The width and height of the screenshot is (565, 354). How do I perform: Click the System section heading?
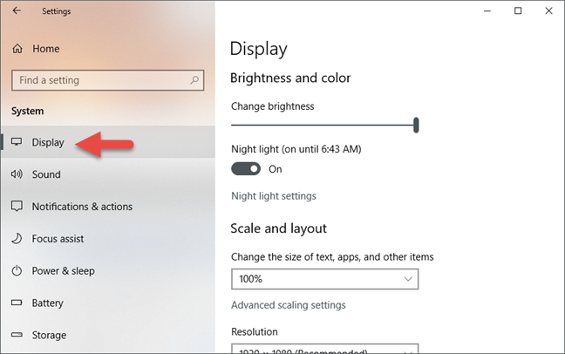pos(27,111)
